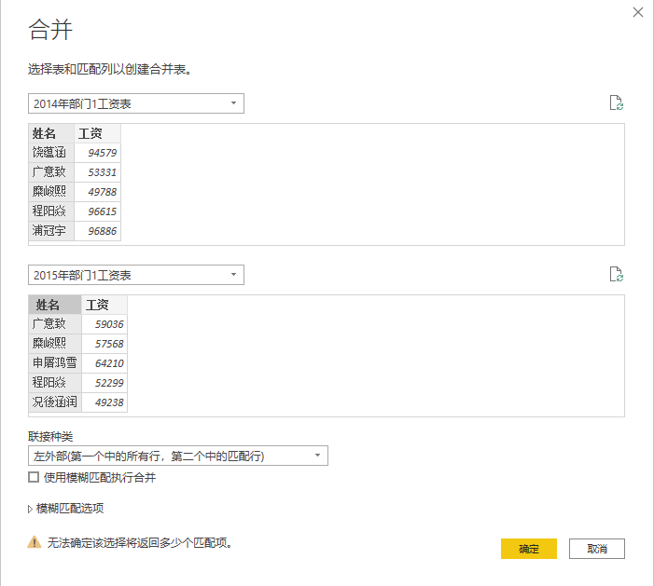Click the warning triangle icon
This screenshot has height=586, width=654.
pos(35,541)
